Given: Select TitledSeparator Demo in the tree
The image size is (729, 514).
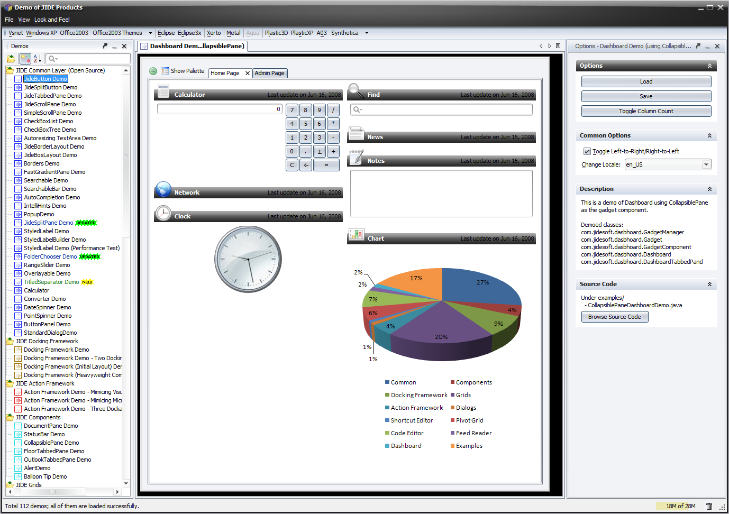Looking at the screenshot, I should [51, 282].
